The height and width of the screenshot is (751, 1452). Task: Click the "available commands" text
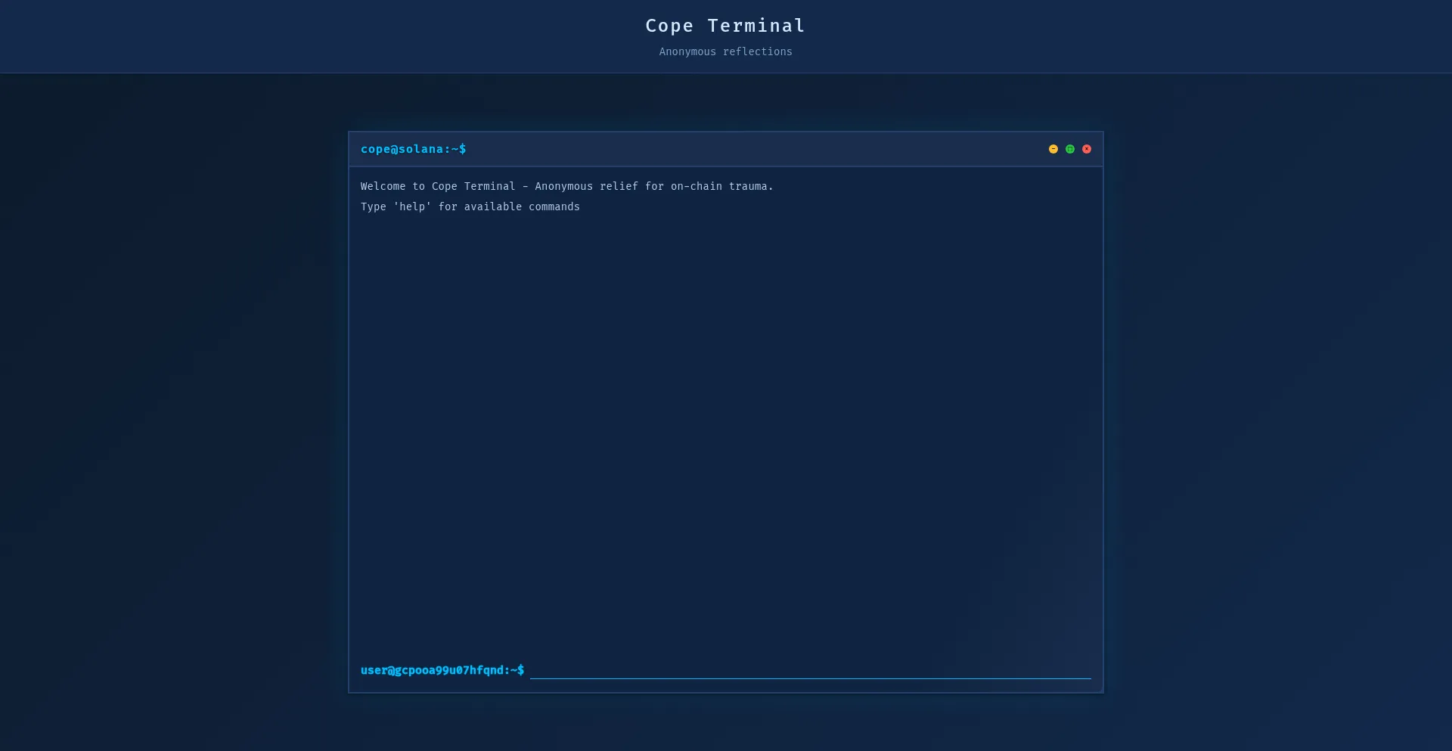(x=522, y=206)
